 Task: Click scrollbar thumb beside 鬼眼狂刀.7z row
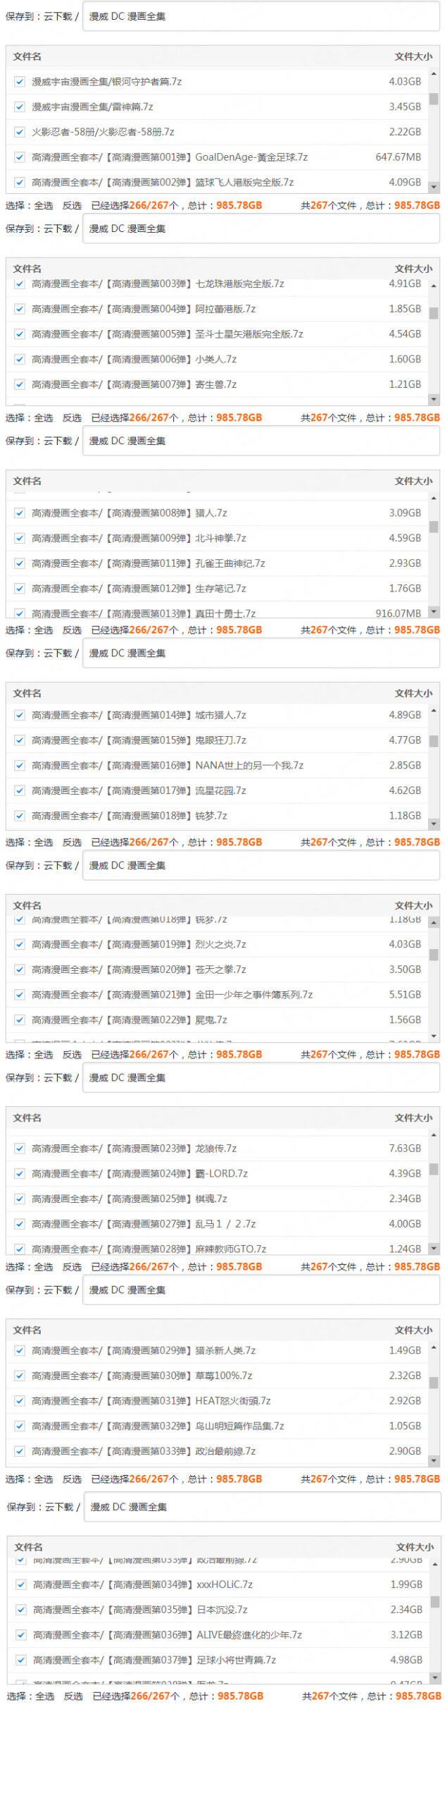click(x=434, y=740)
